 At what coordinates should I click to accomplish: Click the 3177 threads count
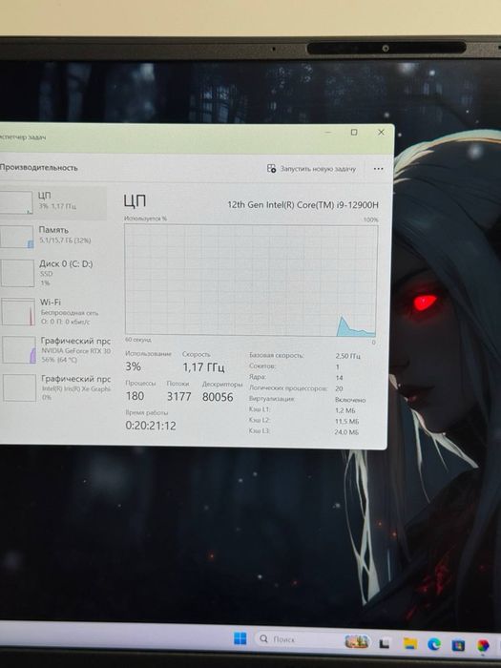tap(178, 397)
